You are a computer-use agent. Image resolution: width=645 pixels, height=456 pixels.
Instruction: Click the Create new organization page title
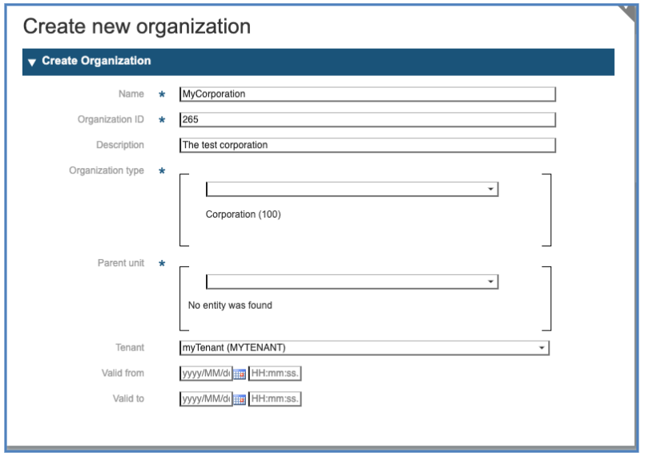click(x=136, y=26)
